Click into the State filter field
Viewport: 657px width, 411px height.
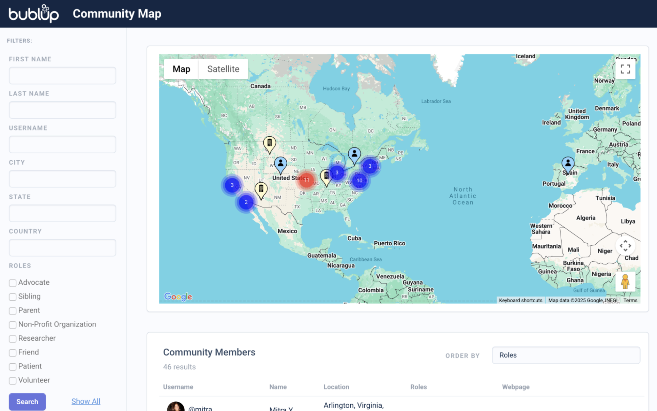(x=62, y=213)
